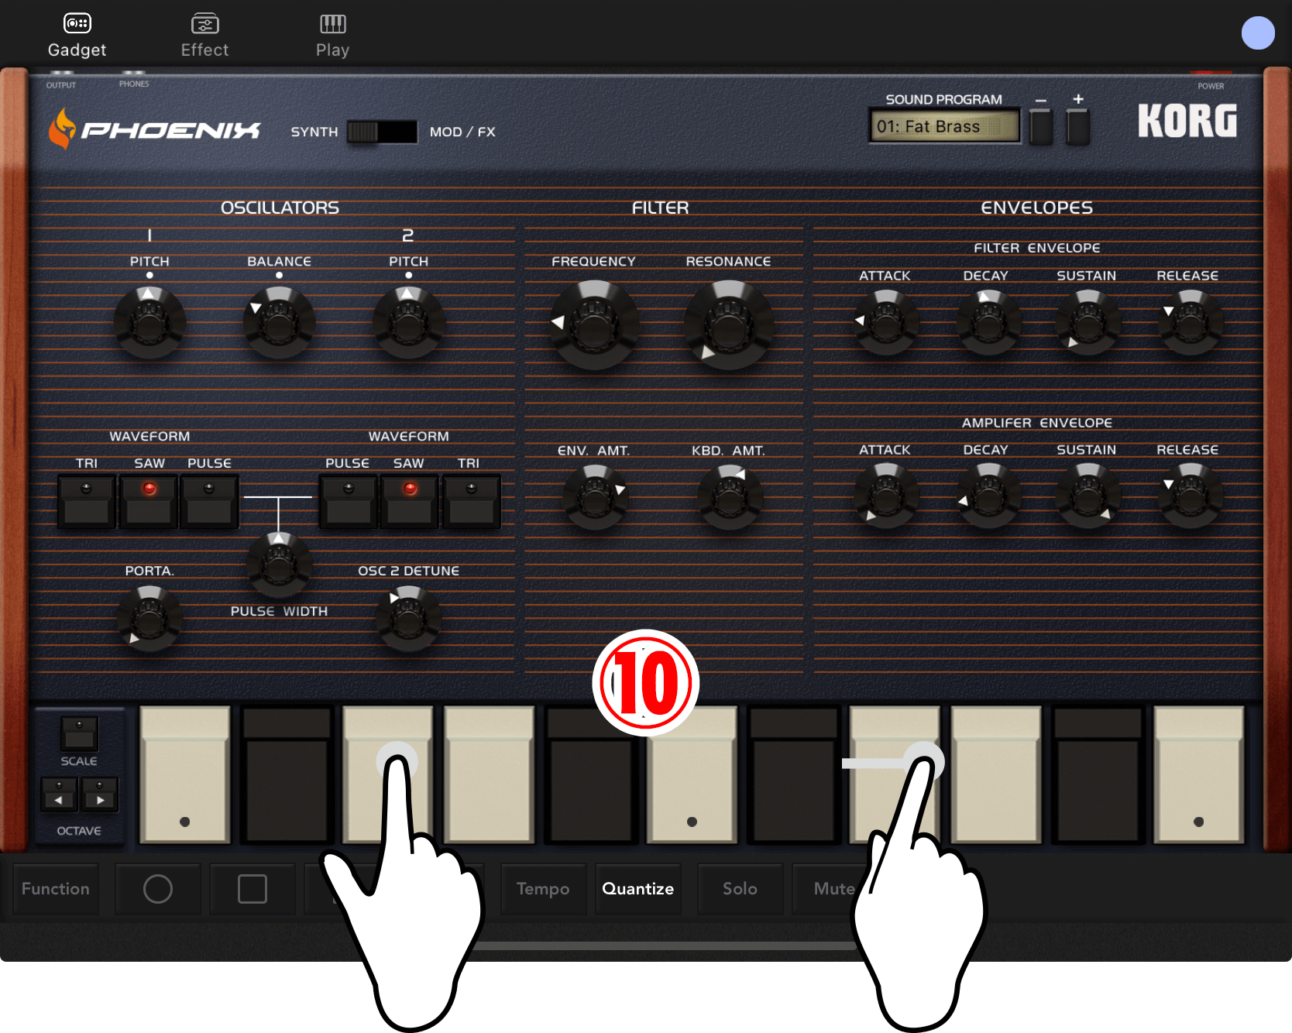Click the filter ENV. AMT. knob
Viewport: 1292px width, 1033px height.
pos(595,496)
